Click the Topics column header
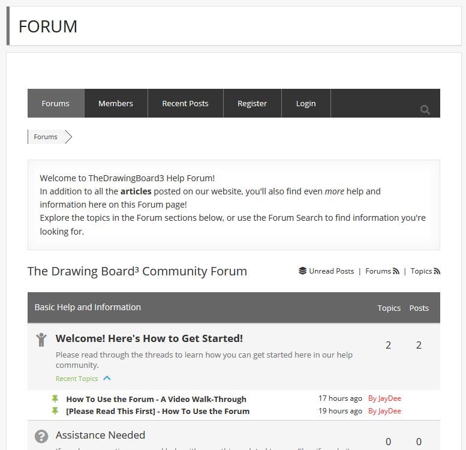Image resolution: width=466 pixels, height=450 pixels. click(389, 308)
